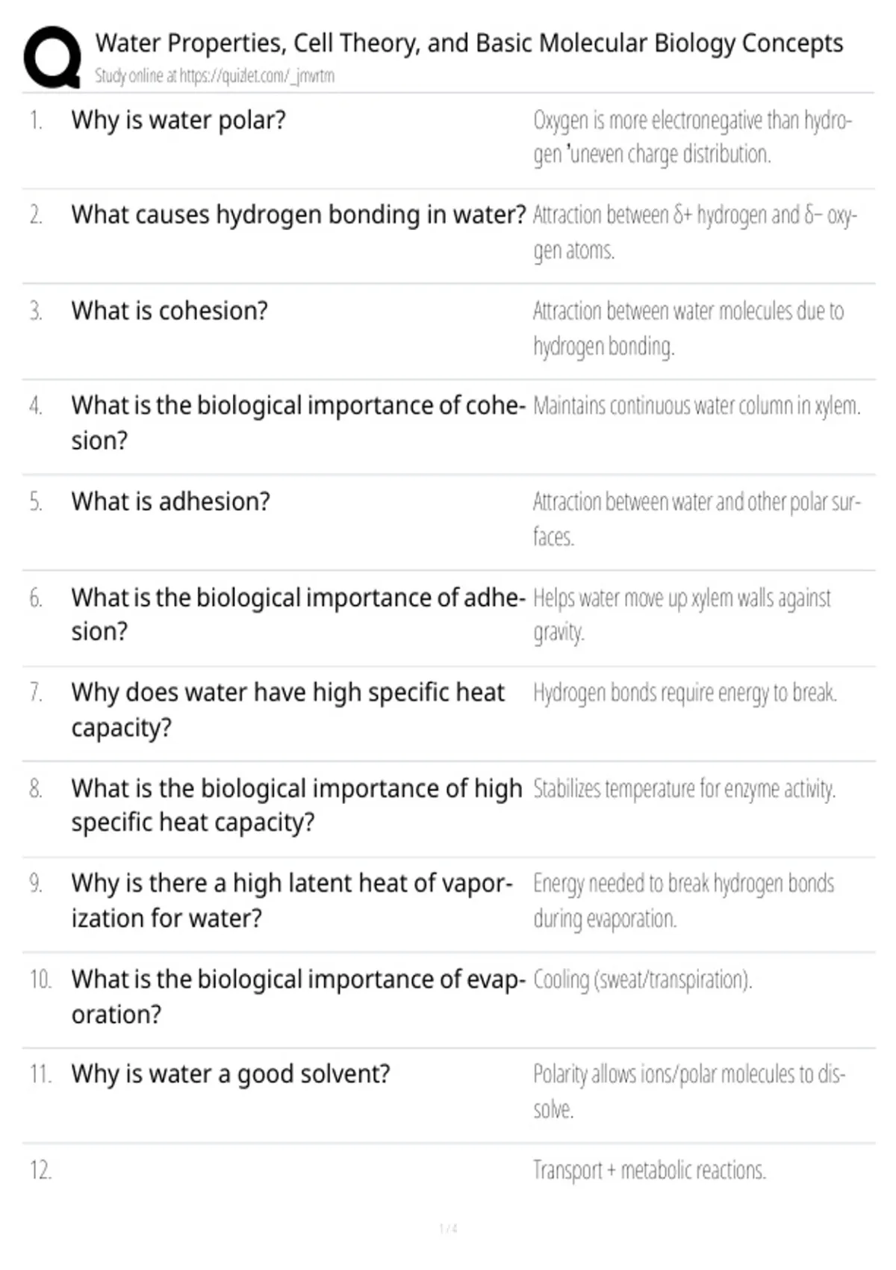Click question about latent heat of vaporization
The width and height of the screenshot is (896, 1270).
292,900
